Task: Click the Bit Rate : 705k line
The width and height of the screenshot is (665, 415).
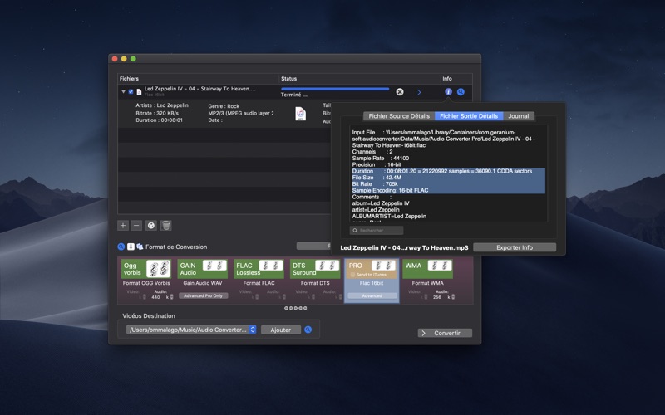Action: click(x=375, y=183)
